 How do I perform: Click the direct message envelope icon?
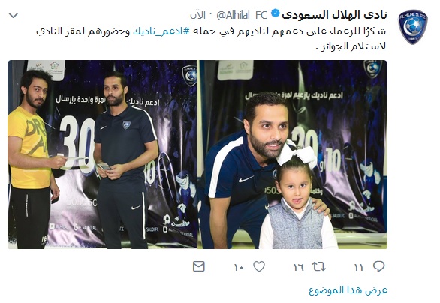point(199,266)
